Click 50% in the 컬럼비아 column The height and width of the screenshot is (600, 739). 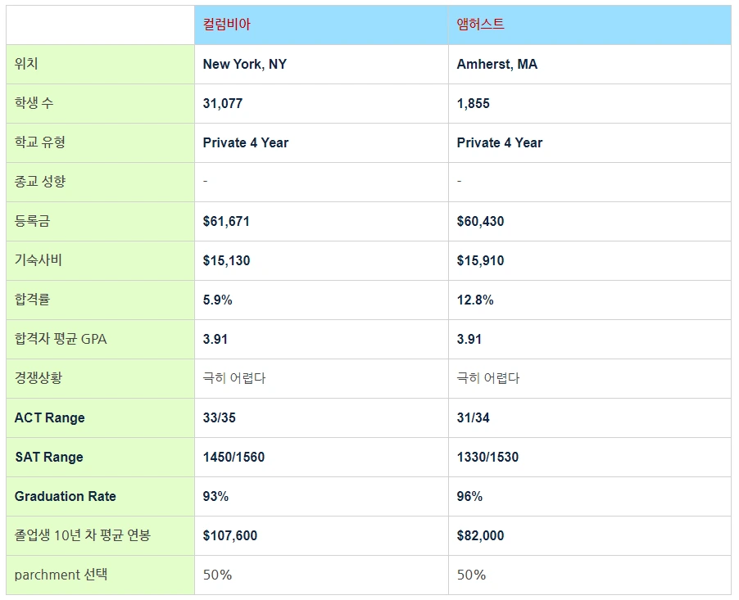click(x=217, y=575)
